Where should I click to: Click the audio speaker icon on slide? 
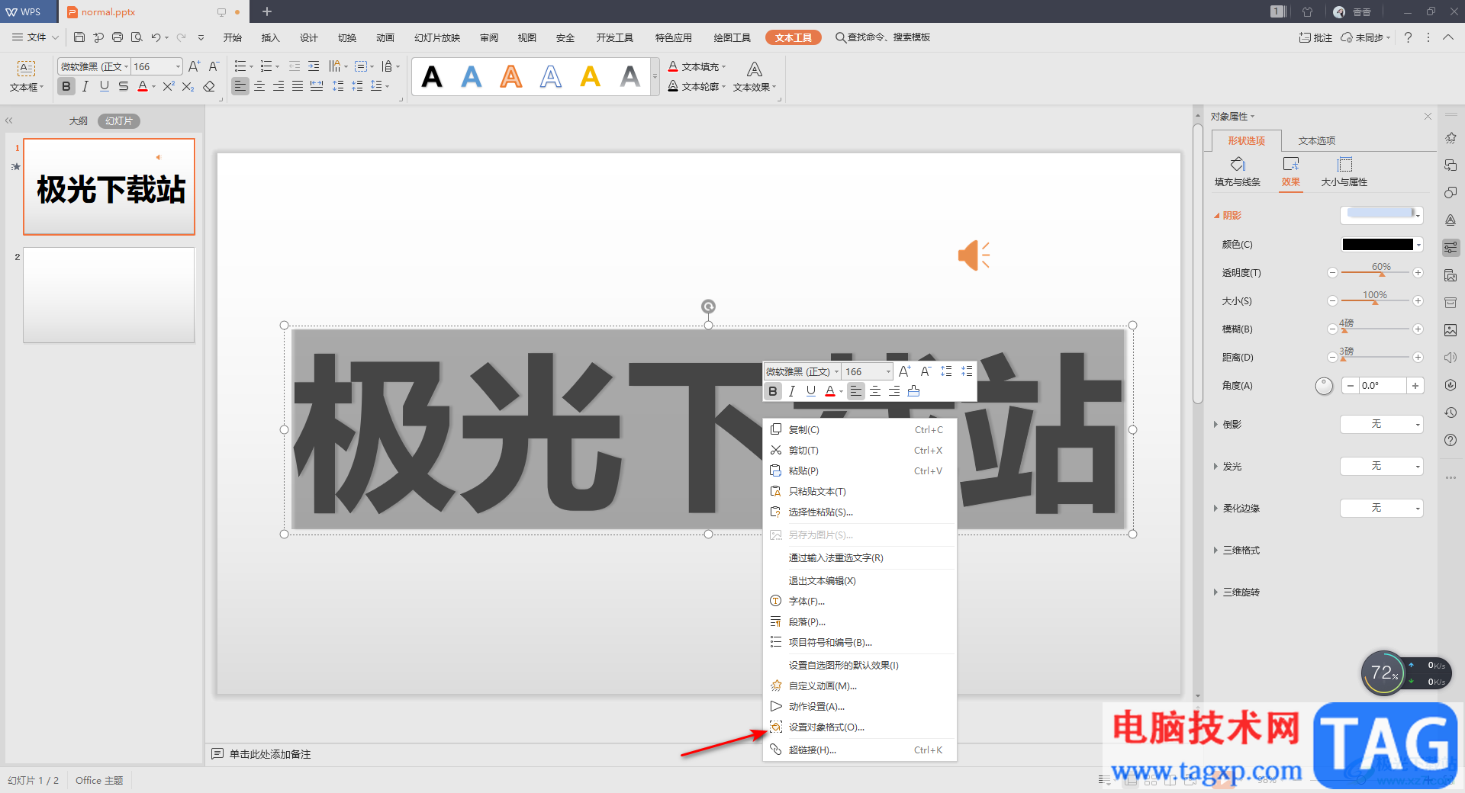point(974,255)
